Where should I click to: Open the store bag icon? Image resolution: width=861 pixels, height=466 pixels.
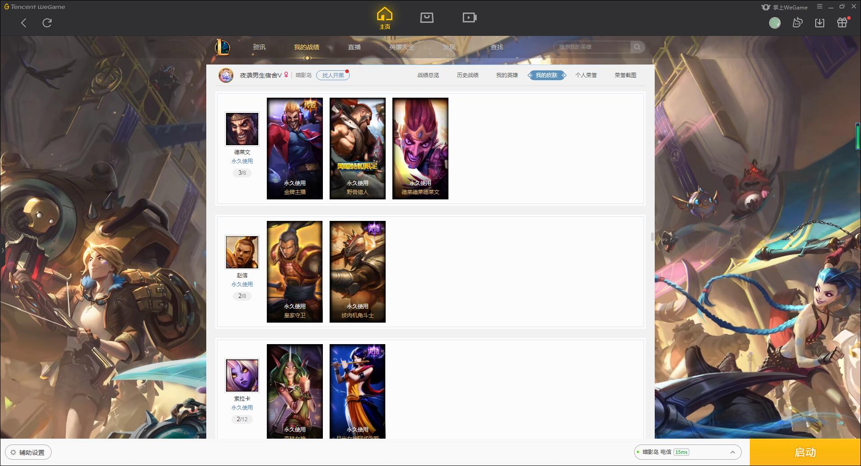tap(426, 17)
